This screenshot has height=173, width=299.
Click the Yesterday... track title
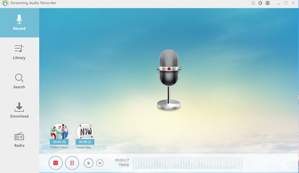[85, 147]
